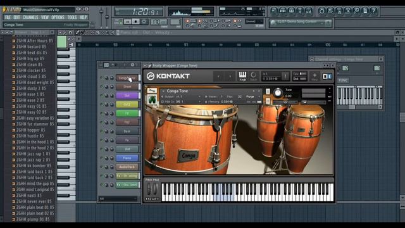The height and width of the screenshot is (228, 405).
Task: Click the tempo display field
Action: 159,22
